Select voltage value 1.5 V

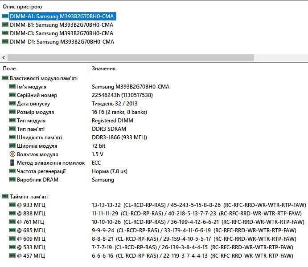(98, 154)
